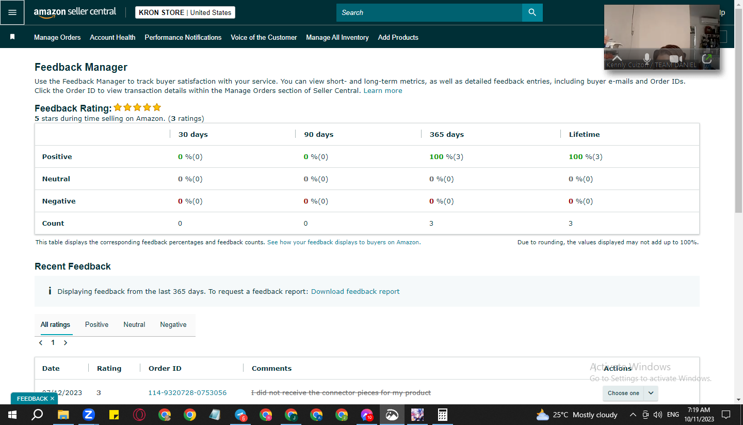Open the Zoom app from the taskbar
Image resolution: width=743 pixels, height=425 pixels.
[x=89, y=415]
